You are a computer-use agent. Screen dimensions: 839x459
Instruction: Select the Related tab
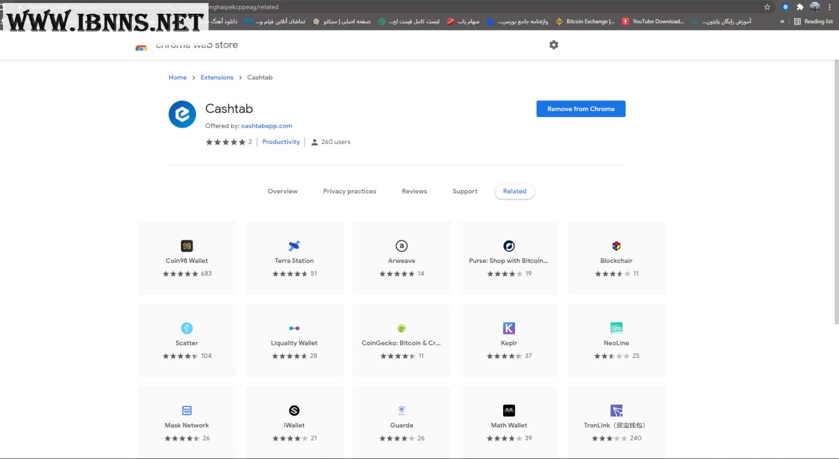coord(515,191)
